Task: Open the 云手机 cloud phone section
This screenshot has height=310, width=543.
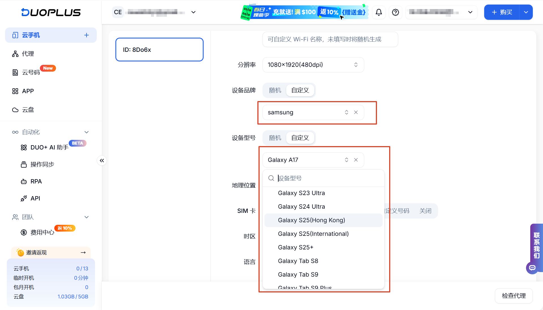Action: (51, 35)
